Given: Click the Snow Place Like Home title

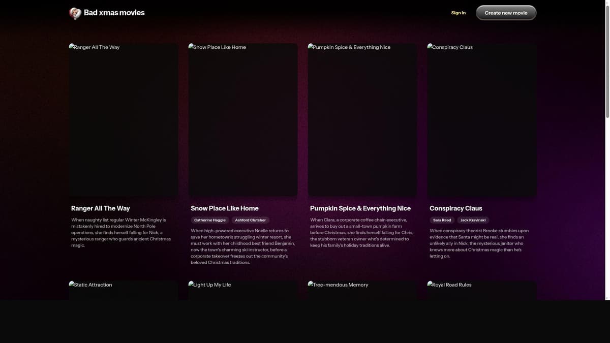Looking at the screenshot, I should pyautogui.click(x=224, y=208).
